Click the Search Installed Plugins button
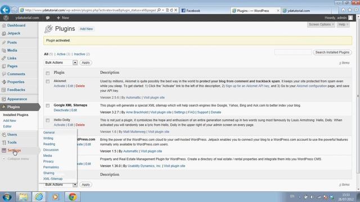 pyautogui.click(x=332, y=52)
